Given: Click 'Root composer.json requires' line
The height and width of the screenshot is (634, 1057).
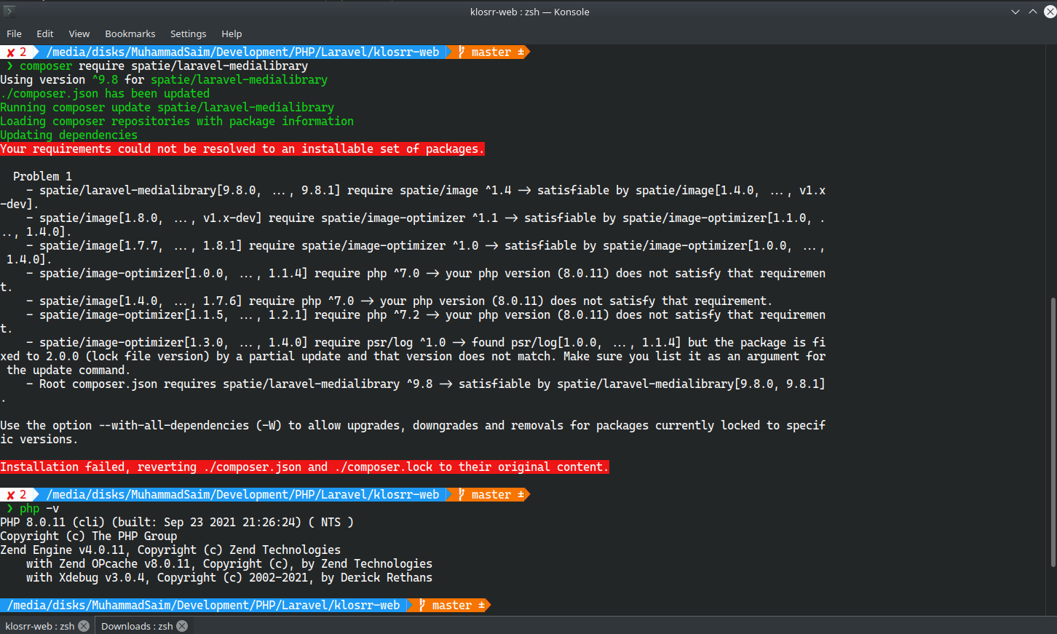Looking at the screenshot, I should pyautogui.click(x=425, y=384).
